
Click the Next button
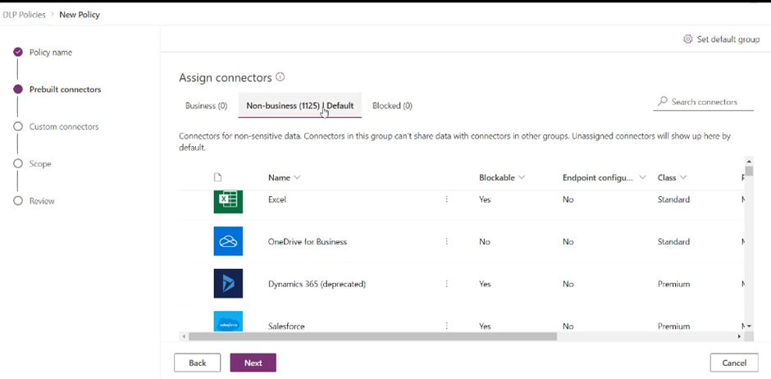tap(253, 363)
